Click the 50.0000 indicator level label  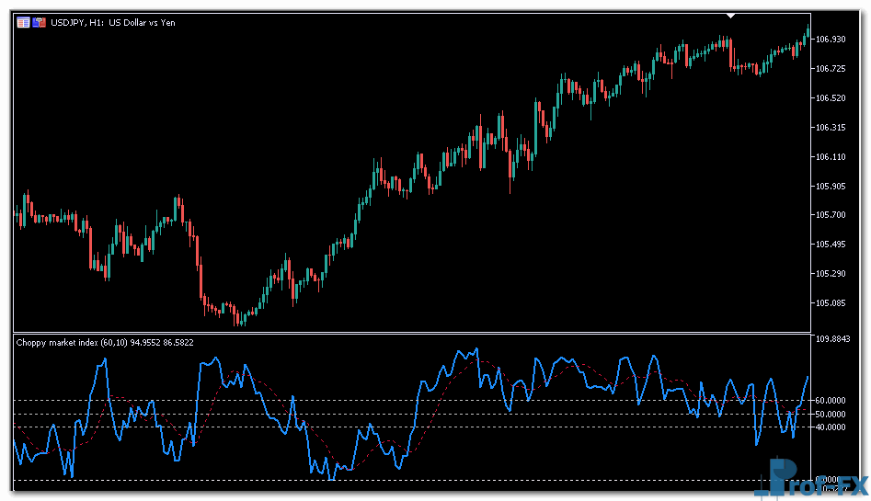(831, 415)
